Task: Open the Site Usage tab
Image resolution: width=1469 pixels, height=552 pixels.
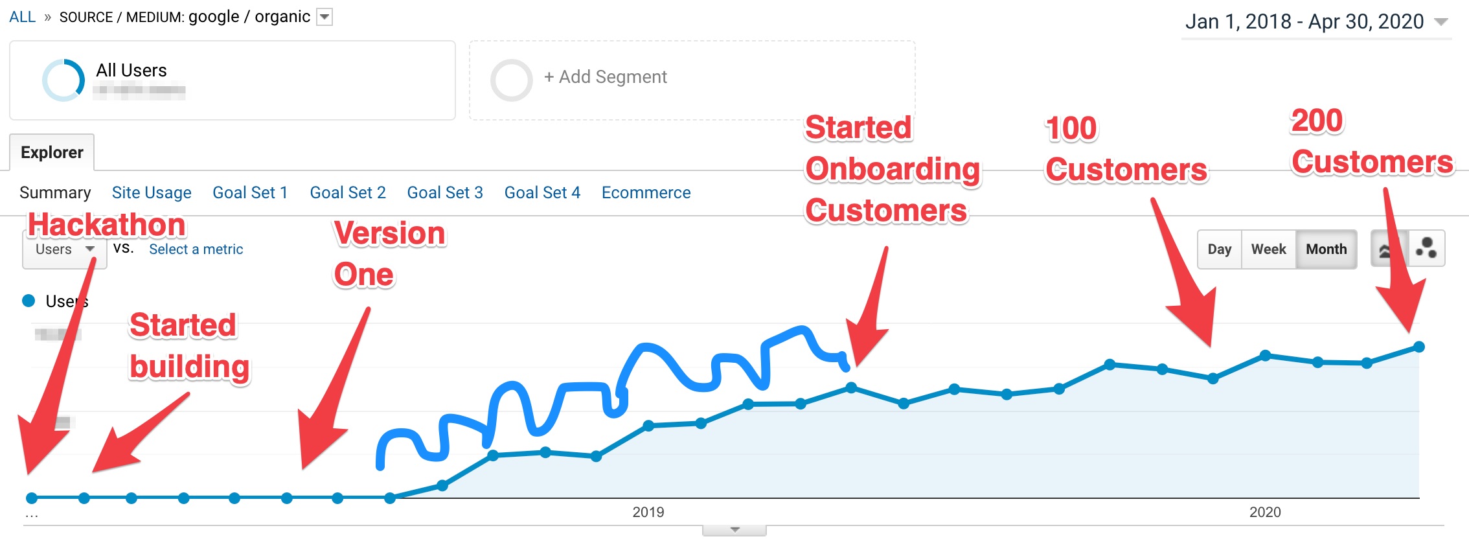Action: (151, 192)
